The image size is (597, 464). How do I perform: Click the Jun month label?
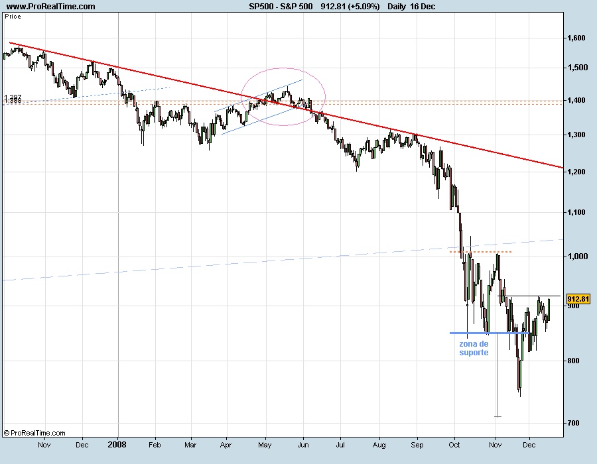coord(303,445)
